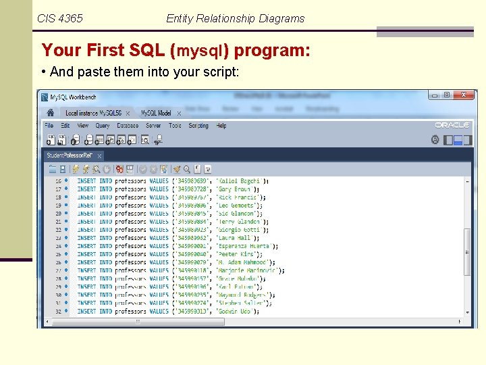The height and width of the screenshot is (365, 486).
Task: Toggle word wrapping in editor
Action: pyautogui.click(x=208, y=169)
